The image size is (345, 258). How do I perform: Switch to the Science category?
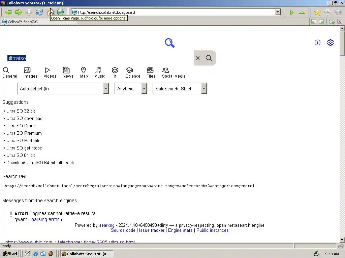pyautogui.click(x=133, y=73)
